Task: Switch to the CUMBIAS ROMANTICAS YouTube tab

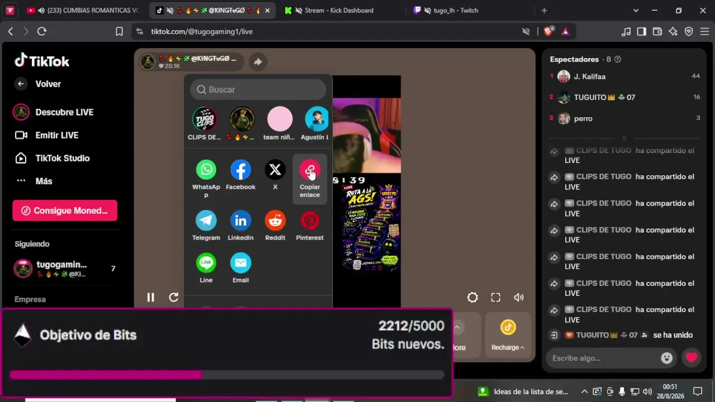Action: [83, 10]
